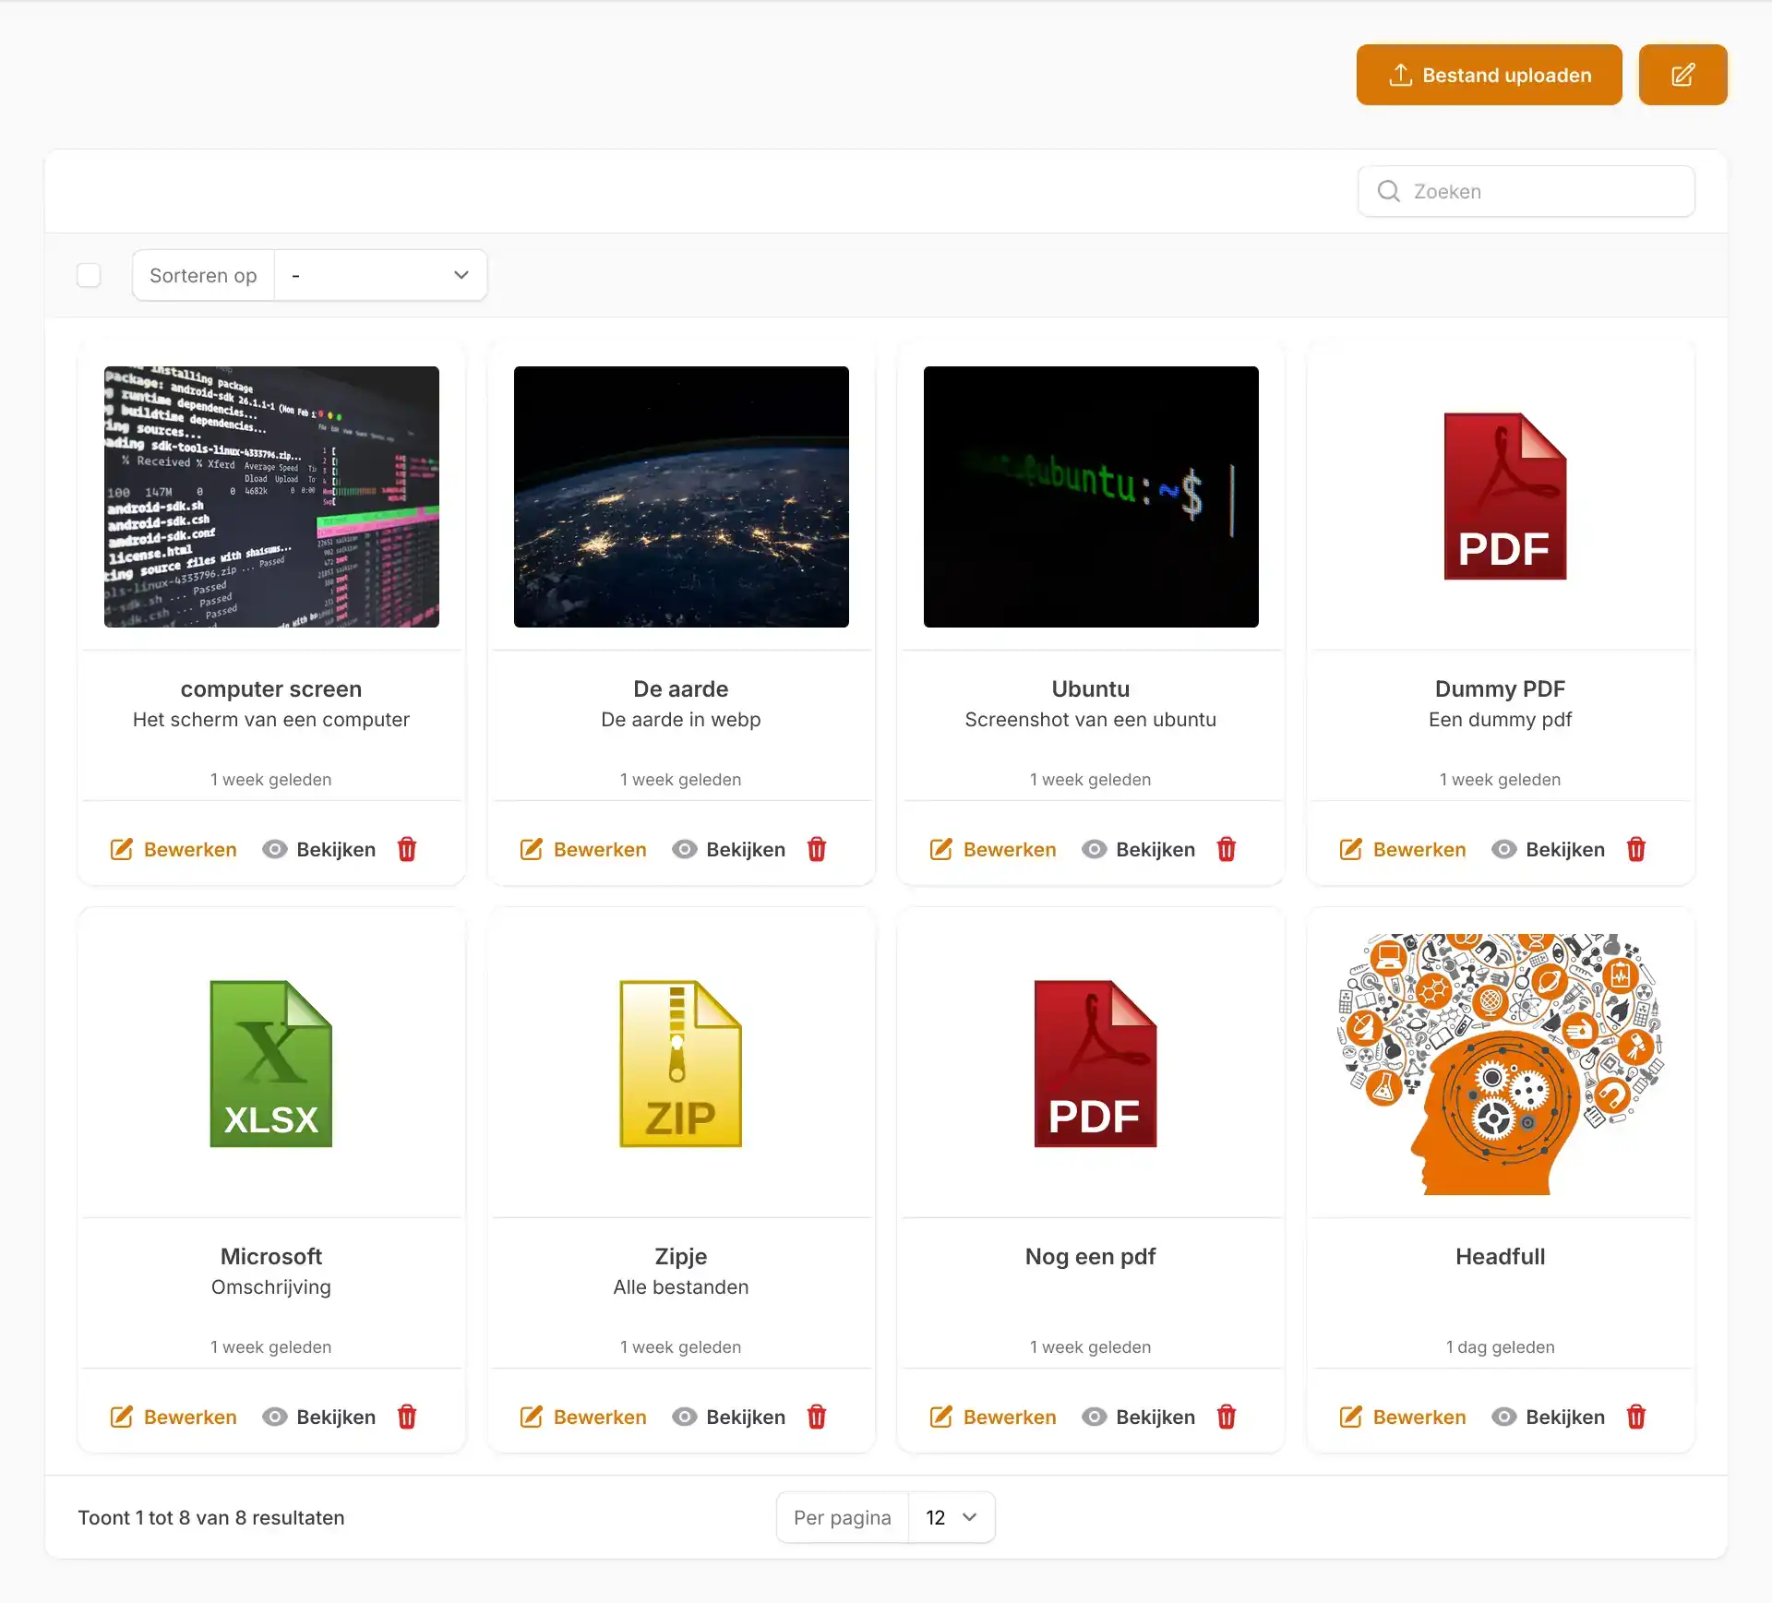Click trash icon on Dummy PDF card
The image size is (1772, 1603).
[1636, 849]
